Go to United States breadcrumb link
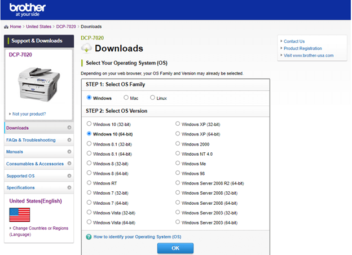The image size is (352, 255). [x=38, y=27]
